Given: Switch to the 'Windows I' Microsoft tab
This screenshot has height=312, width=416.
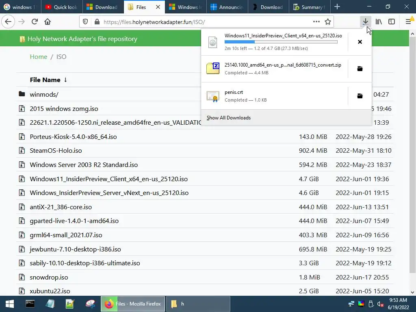Looking at the screenshot, I should tap(185, 7).
